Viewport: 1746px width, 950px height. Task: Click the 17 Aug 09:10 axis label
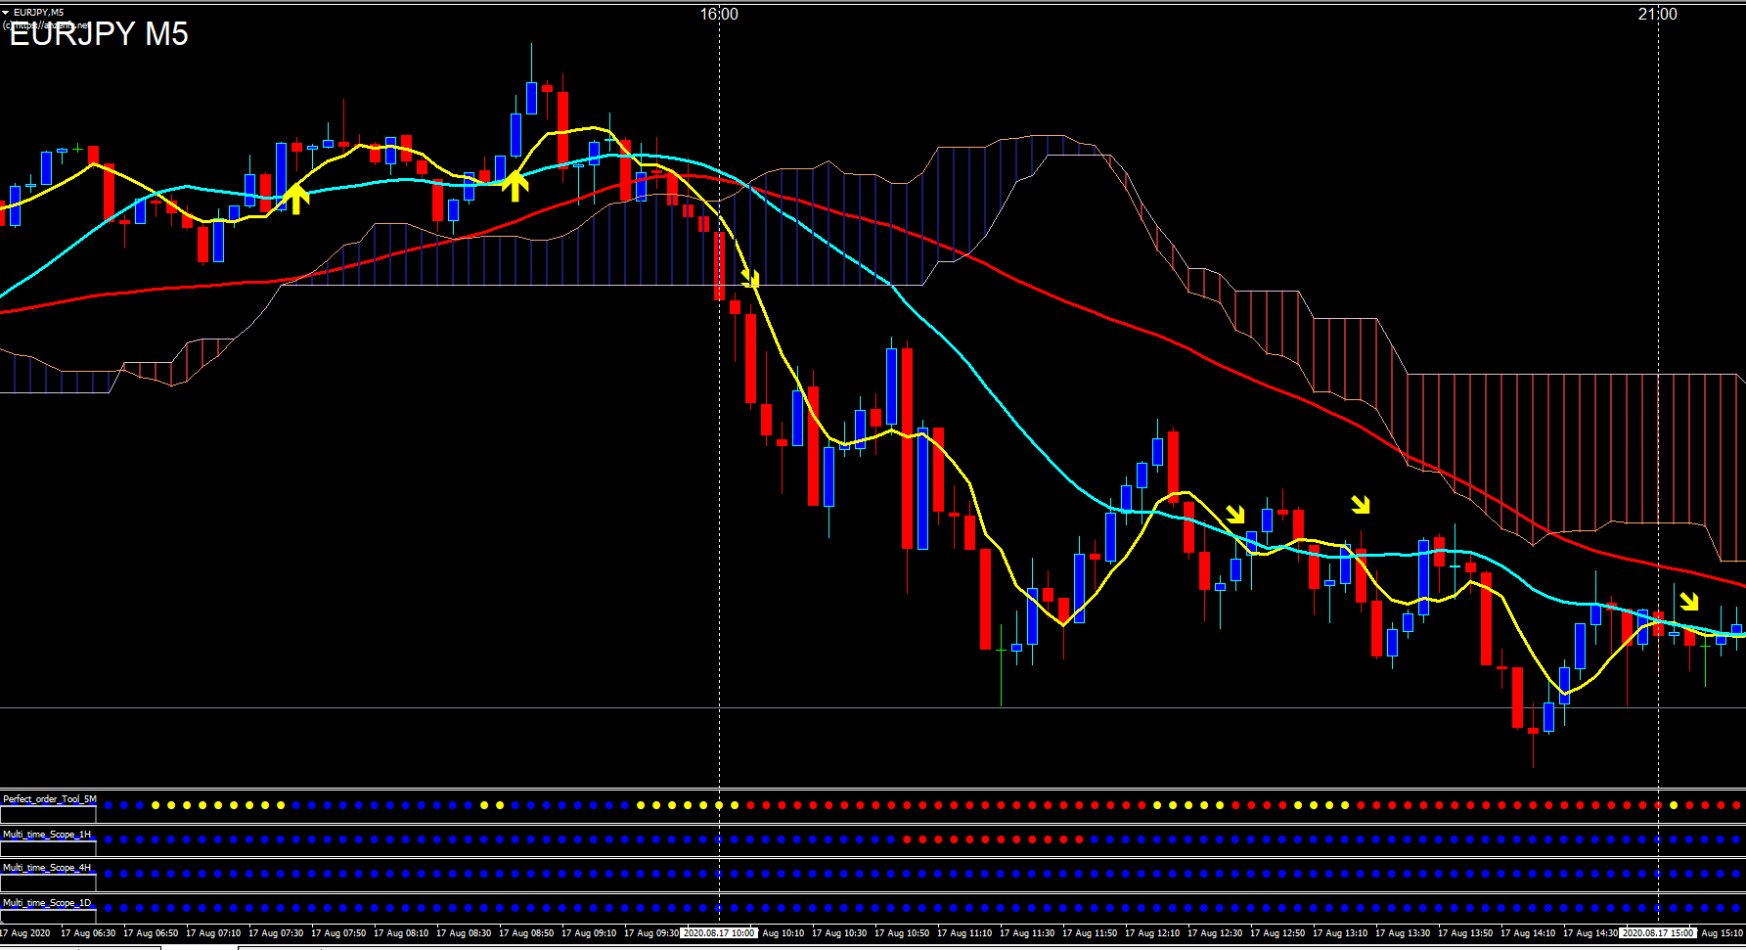[x=589, y=933]
